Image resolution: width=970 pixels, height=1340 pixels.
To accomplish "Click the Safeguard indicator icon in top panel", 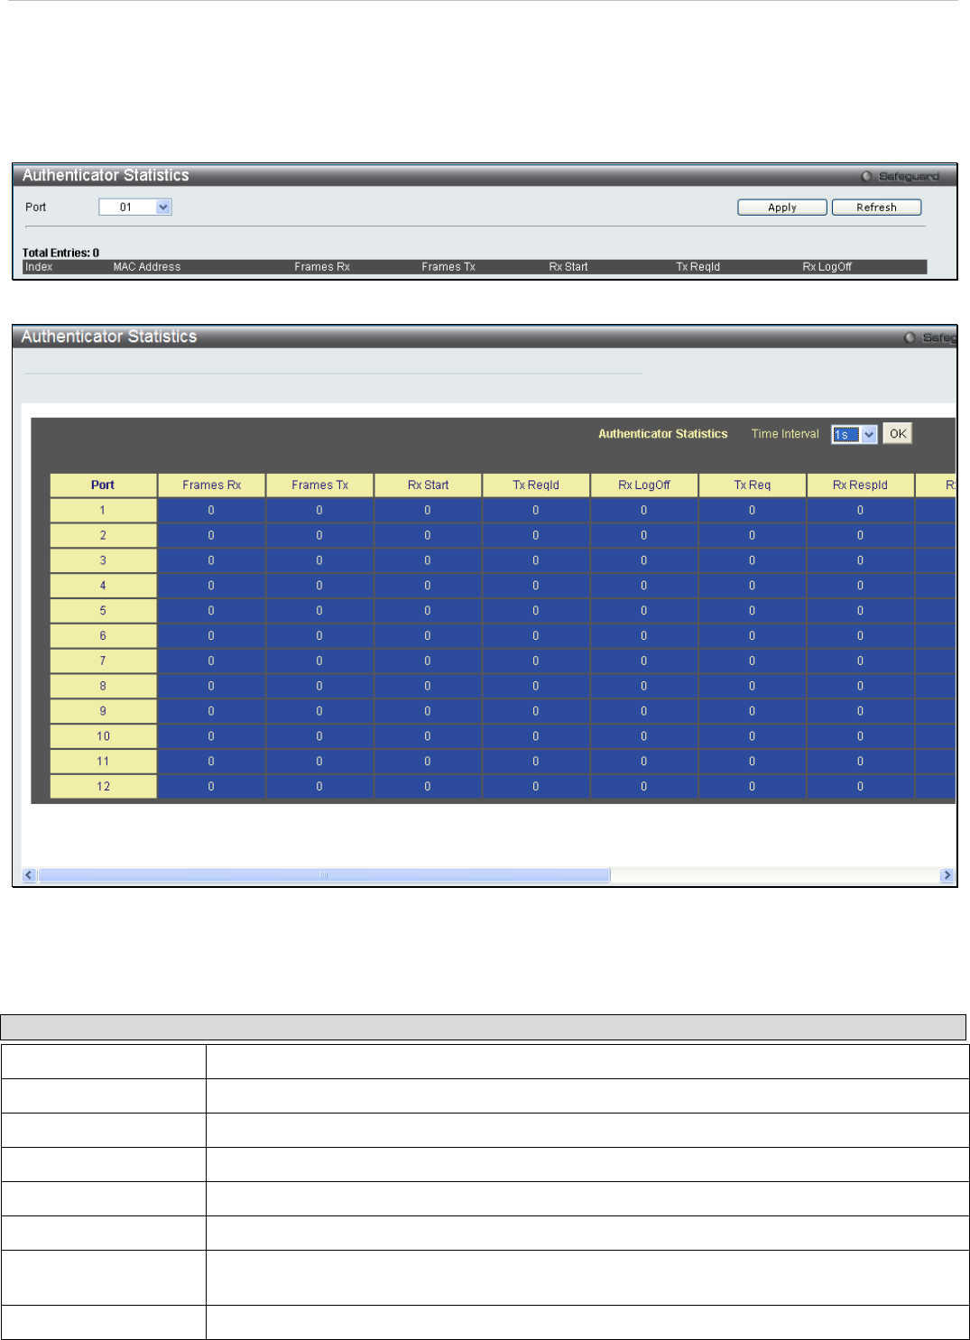I will [866, 176].
